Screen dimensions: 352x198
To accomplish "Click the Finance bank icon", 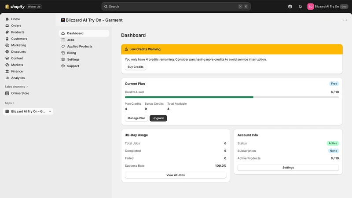I will (x=7, y=71).
